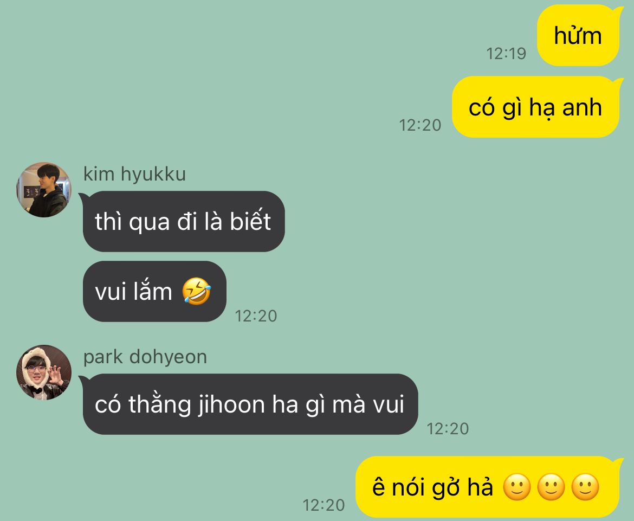Image resolution: width=634 pixels, height=521 pixels.
Task: Click the 12:19 timestamp
Action: pyautogui.click(x=506, y=54)
